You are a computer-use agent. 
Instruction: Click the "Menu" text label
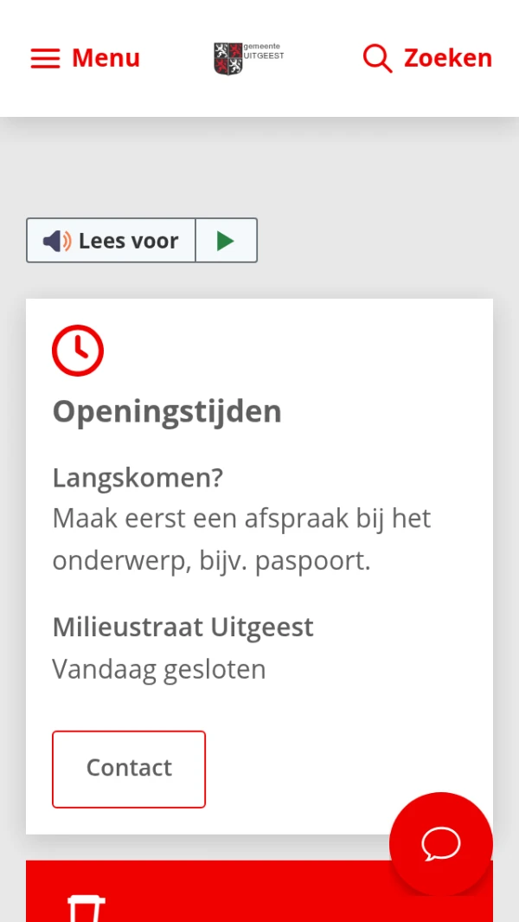(x=106, y=58)
